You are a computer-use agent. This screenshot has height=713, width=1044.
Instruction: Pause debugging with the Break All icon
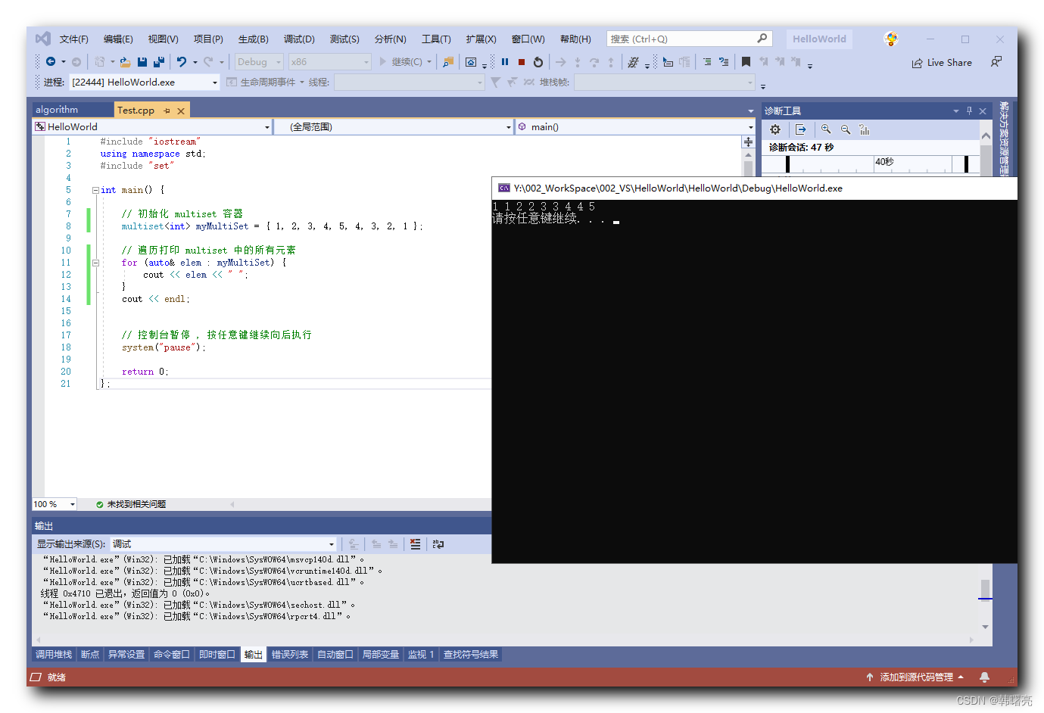(x=505, y=62)
